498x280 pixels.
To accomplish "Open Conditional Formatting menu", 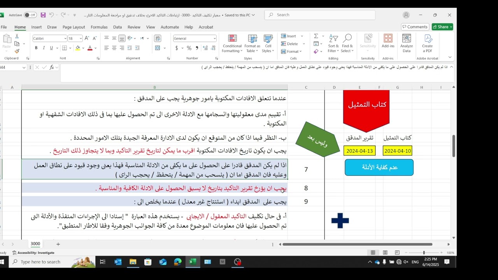I will [232, 44].
